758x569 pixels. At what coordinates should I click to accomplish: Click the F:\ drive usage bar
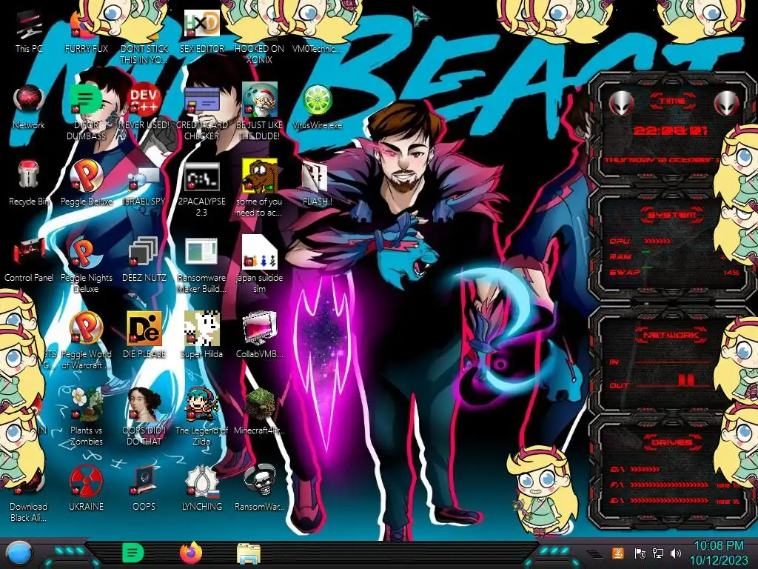click(670, 485)
